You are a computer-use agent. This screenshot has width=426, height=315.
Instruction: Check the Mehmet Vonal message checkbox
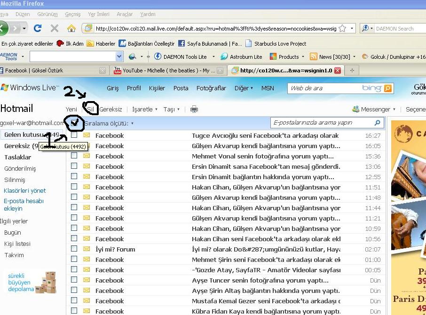[x=74, y=156]
